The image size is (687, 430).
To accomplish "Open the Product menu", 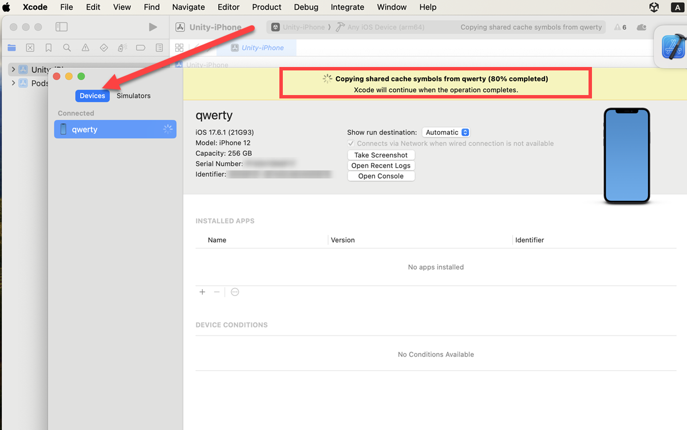I will 267,7.
